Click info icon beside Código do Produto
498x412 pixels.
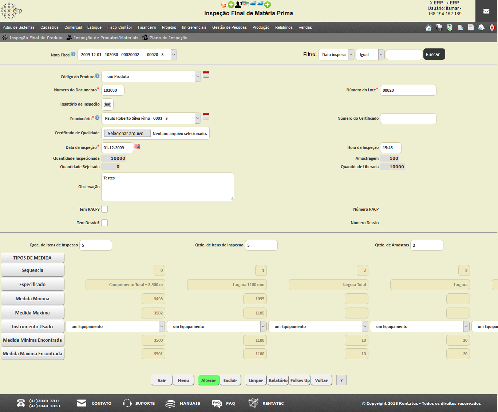pos(97,76)
